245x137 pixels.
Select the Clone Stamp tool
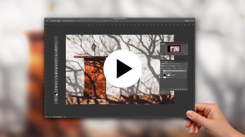point(56,61)
